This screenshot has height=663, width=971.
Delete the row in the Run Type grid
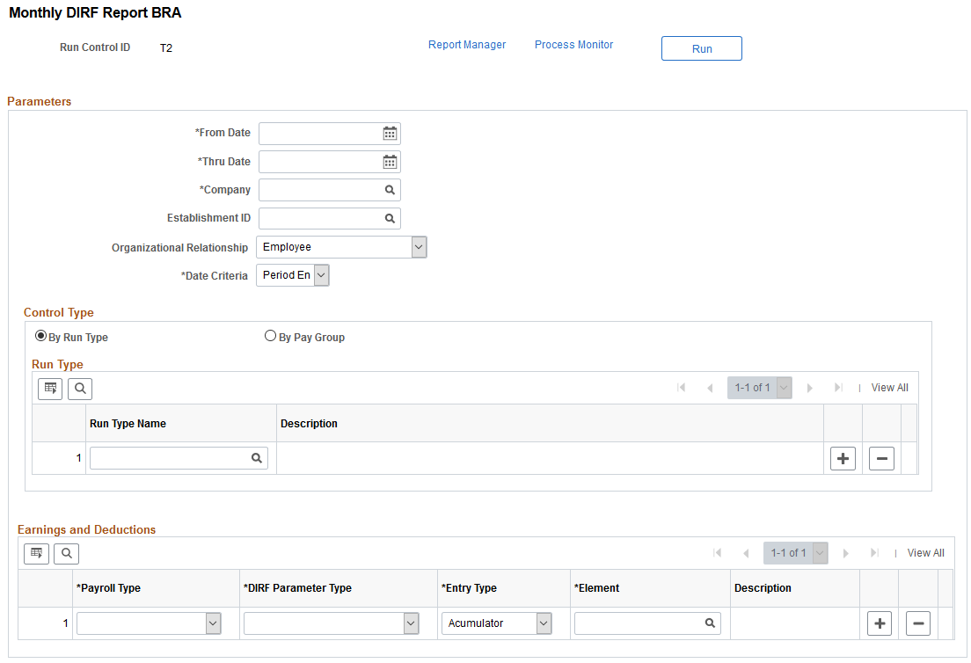pos(882,459)
